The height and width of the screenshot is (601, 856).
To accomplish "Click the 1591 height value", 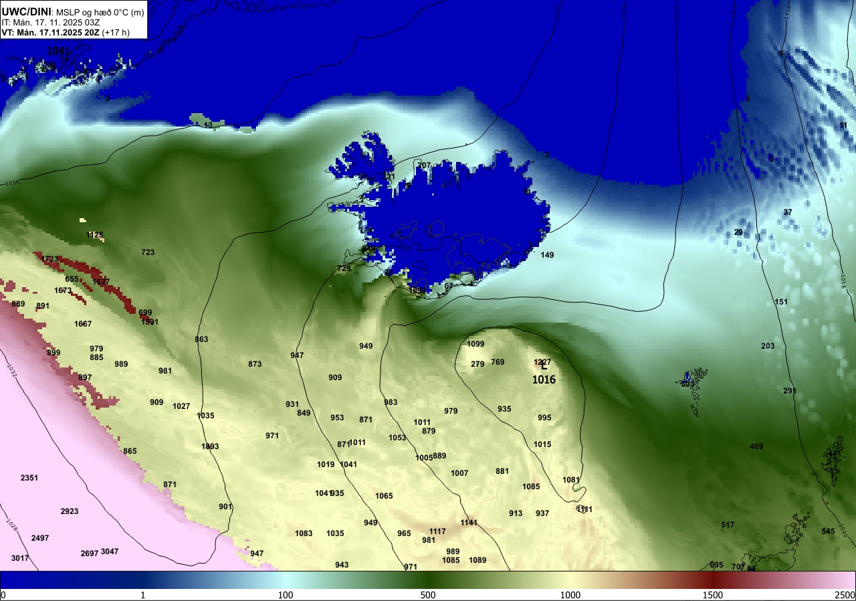I will 150,322.
